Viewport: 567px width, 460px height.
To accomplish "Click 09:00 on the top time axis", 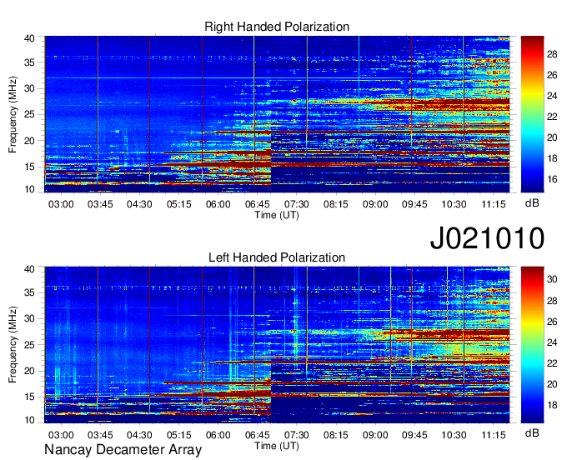I will pos(375,204).
